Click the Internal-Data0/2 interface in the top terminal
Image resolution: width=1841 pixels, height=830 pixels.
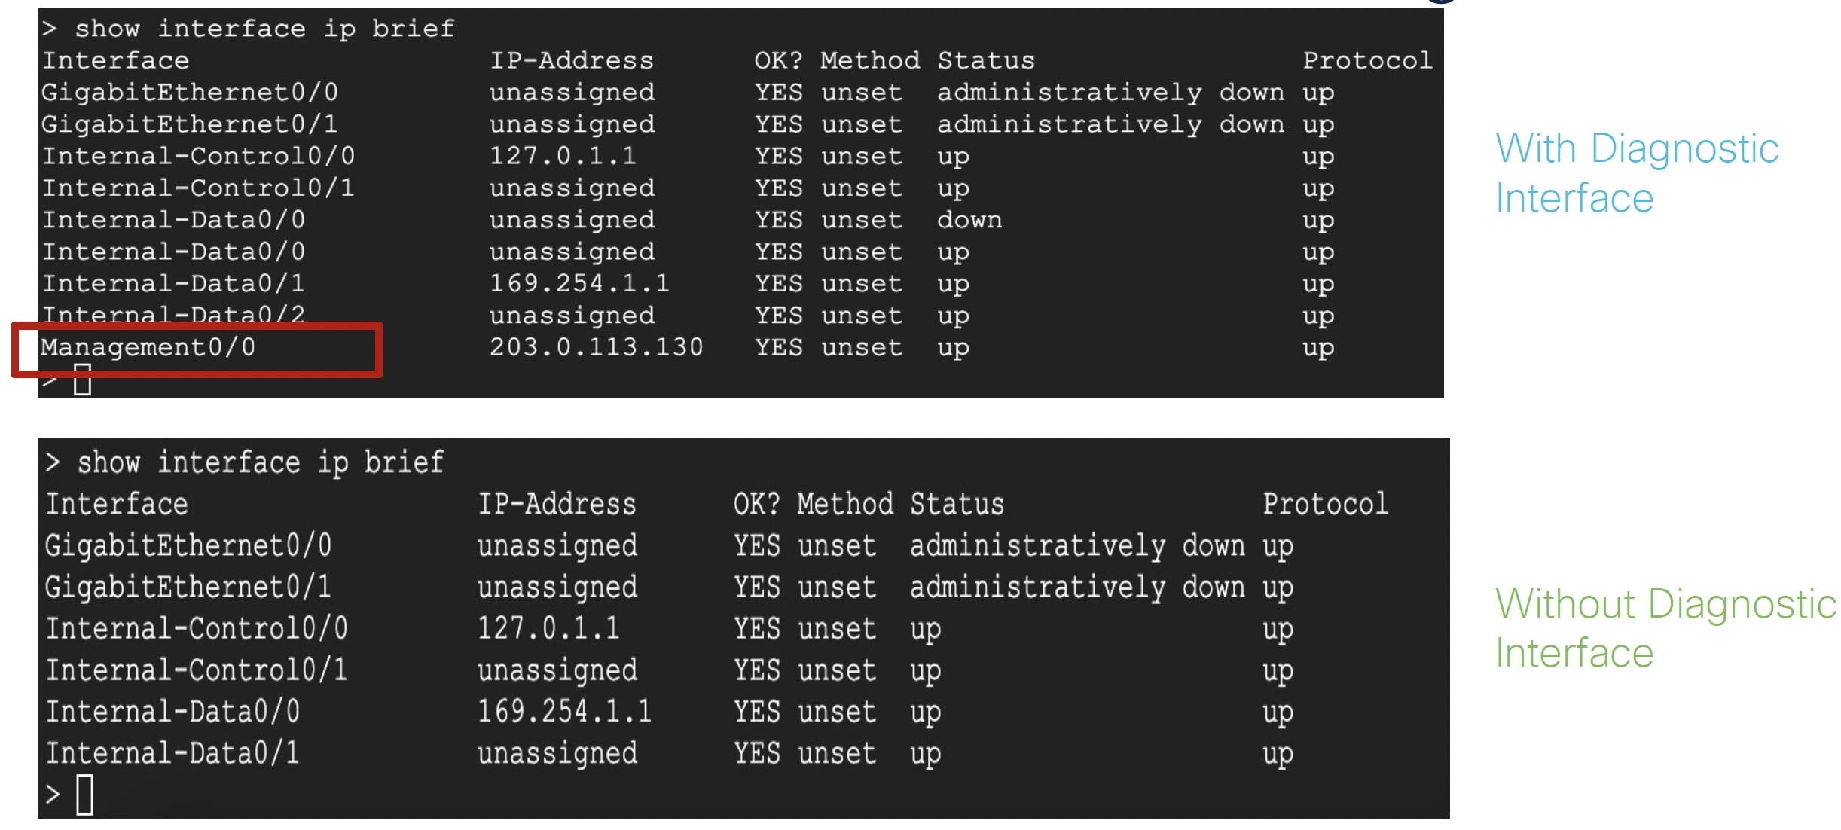173,315
